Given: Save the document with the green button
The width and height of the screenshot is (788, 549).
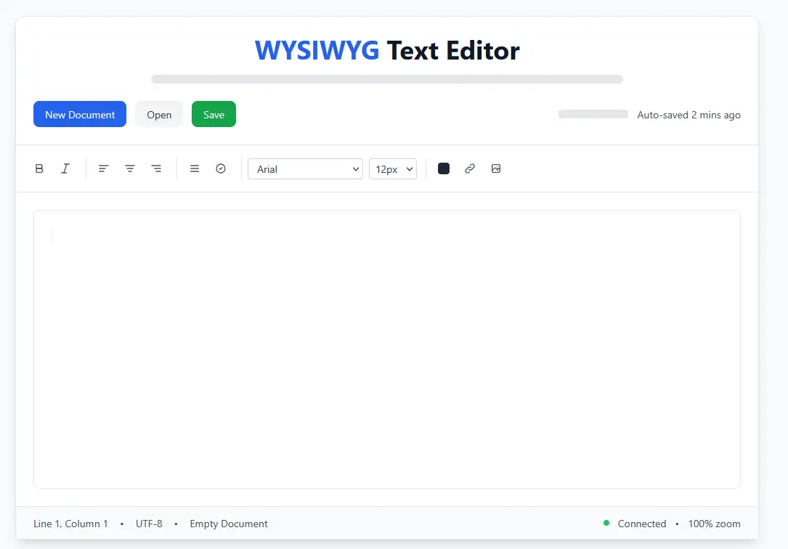Looking at the screenshot, I should click(x=214, y=114).
